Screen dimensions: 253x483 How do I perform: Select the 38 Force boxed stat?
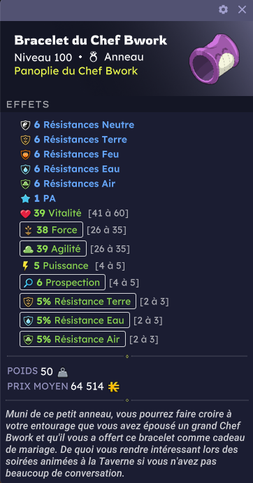click(51, 230)
